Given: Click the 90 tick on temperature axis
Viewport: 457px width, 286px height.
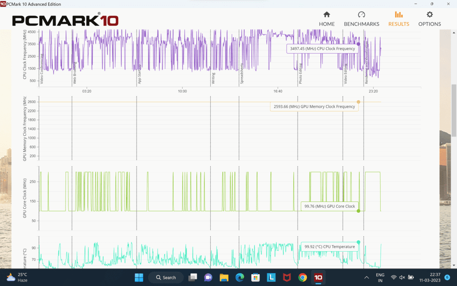Looking at the screenshot, I should point(34,248).
